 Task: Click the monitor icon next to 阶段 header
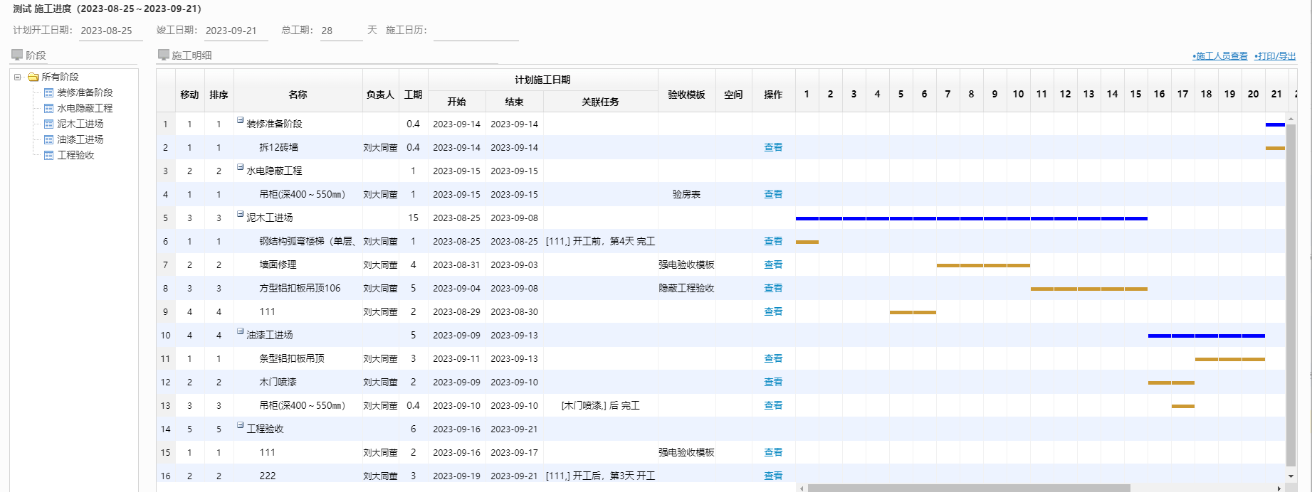[17, 55]
